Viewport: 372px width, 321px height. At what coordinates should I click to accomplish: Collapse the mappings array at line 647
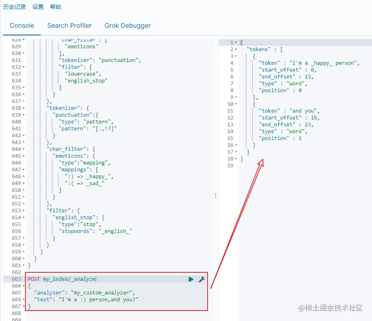tap(24, 170)
